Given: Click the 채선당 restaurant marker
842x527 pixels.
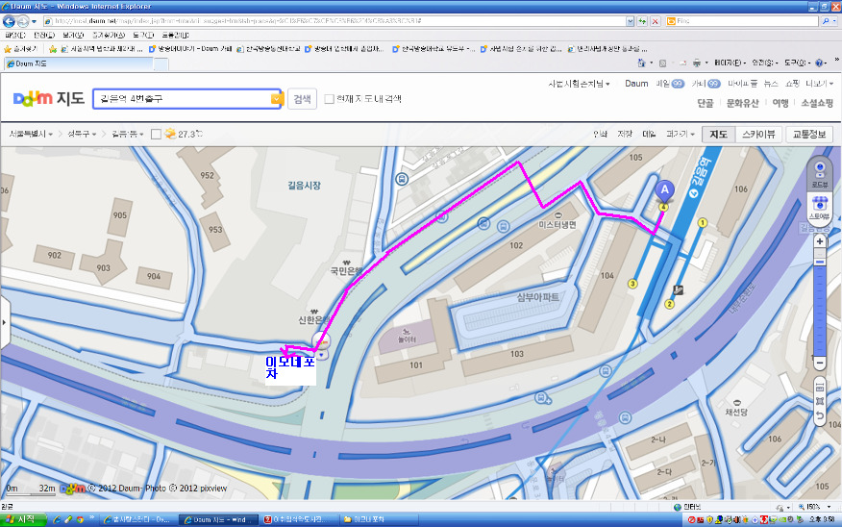Looking at the screenshot, I should click(x=736, y=409).
